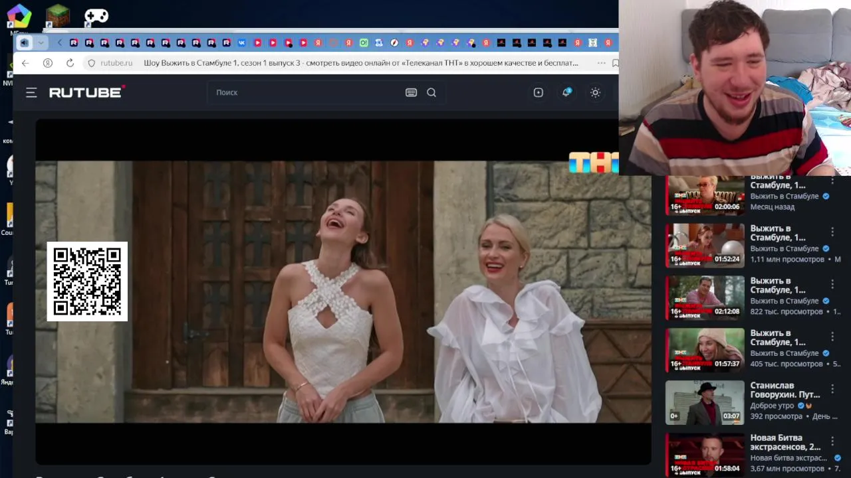Open options menu for the 'Месяц назад' video
Image resolution: width=851 pixels, height=478 pixels.
point(832,180)
